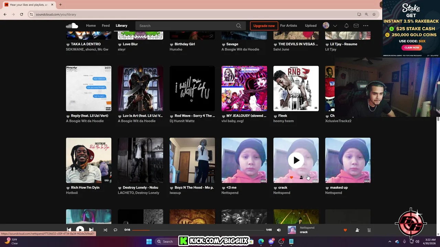This screenshot has width=440, height=247.
Task: Toggle like heart beside '<3 me'
Action: tap(223, 188)
